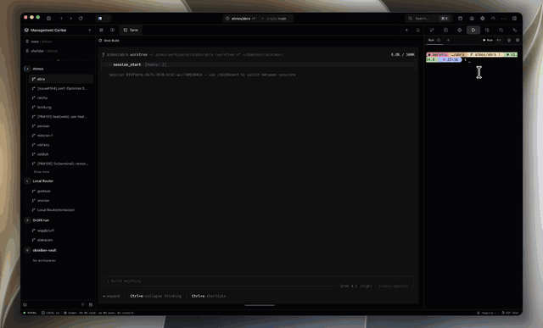
Task: Toggle the right panel layout icon
Action: click(515, 19)
